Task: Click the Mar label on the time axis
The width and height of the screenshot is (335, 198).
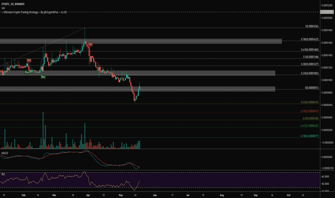Action: pos(54,195)
